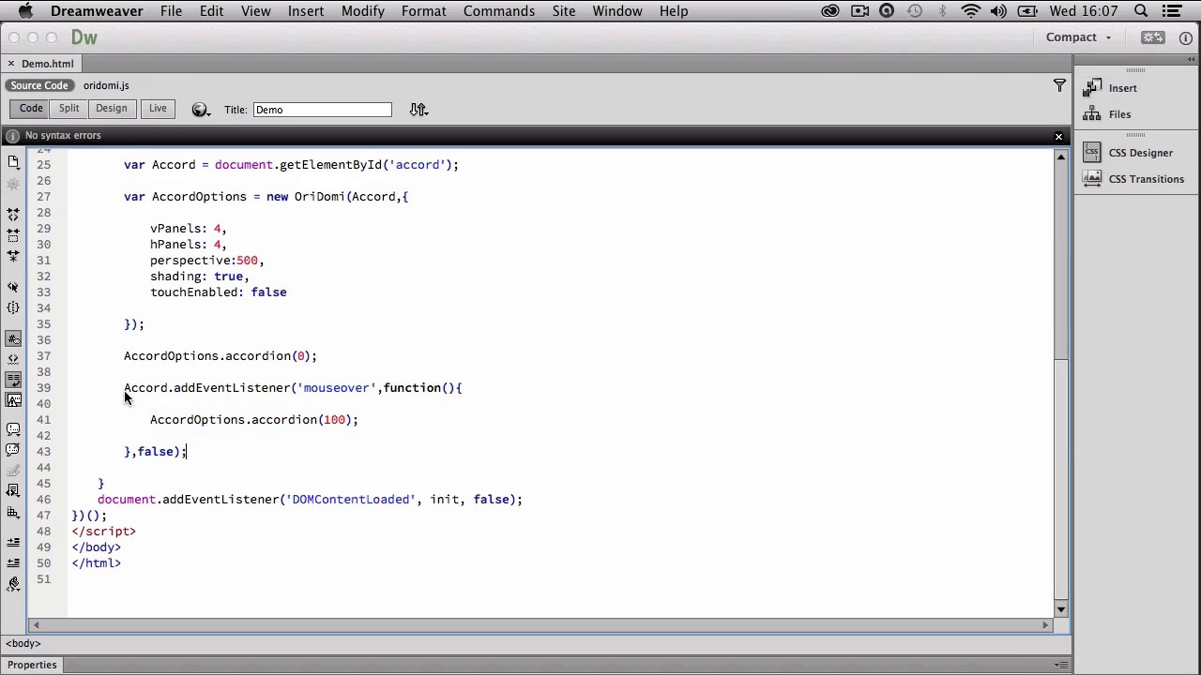
Task: Open the Wi-Fi status menu
Action: coord(971,11)
